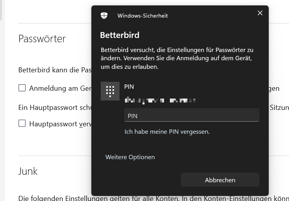Click the 'PIN' label above the account name
The width and height of the screenshot is (289, 201).
click(x=129, y=86)
